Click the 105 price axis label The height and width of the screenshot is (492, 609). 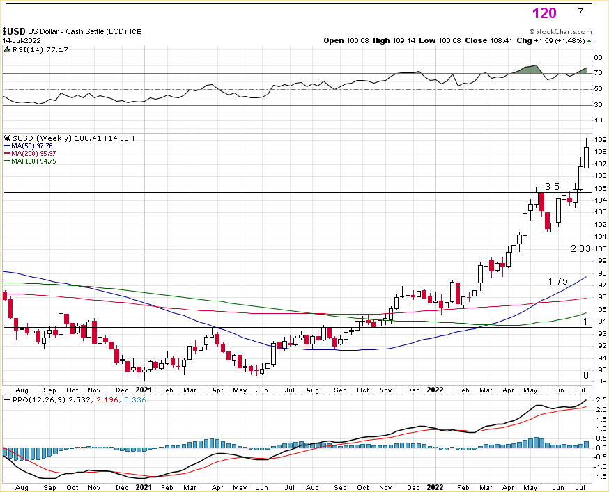tap(601, 189)
